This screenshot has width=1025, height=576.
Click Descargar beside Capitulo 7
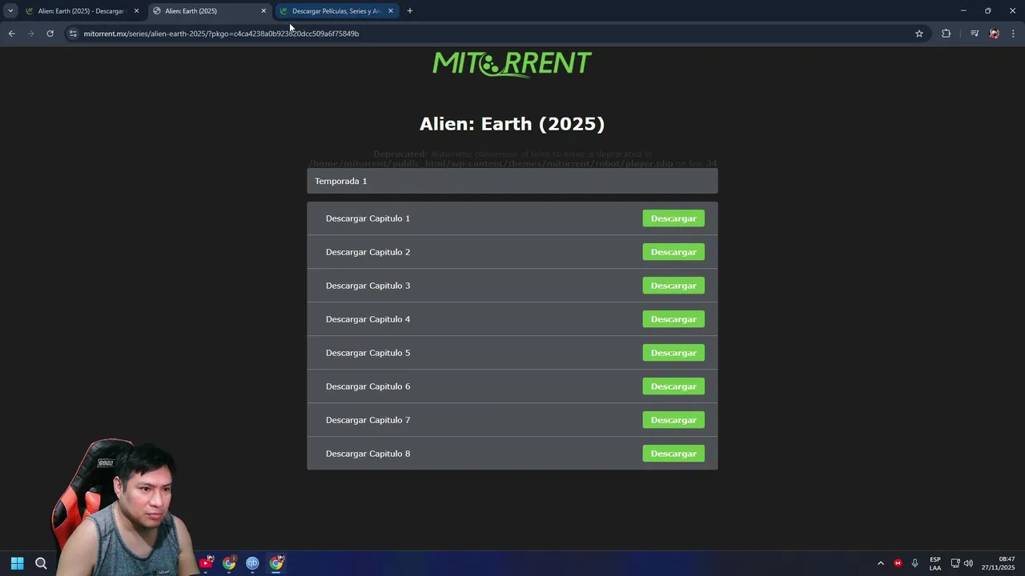click(673, 420)
